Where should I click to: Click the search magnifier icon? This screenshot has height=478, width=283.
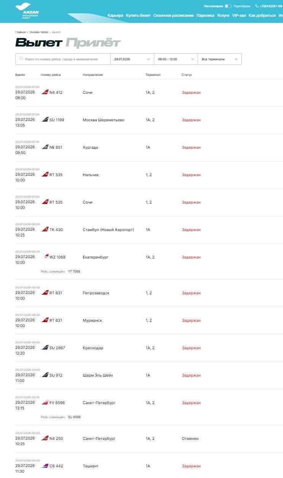pyautogui.click(x=21, y=59)
